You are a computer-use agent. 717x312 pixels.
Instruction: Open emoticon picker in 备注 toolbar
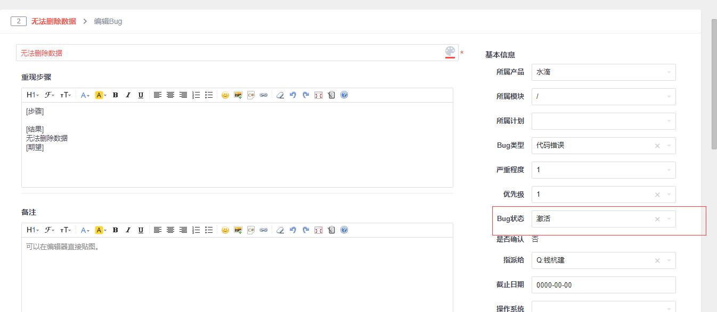pos(225,230)
